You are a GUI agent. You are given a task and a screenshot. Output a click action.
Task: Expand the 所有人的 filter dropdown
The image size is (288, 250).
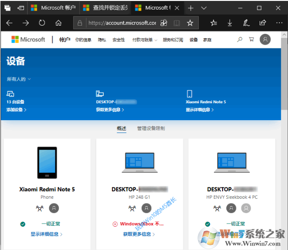tap(19, 79)
